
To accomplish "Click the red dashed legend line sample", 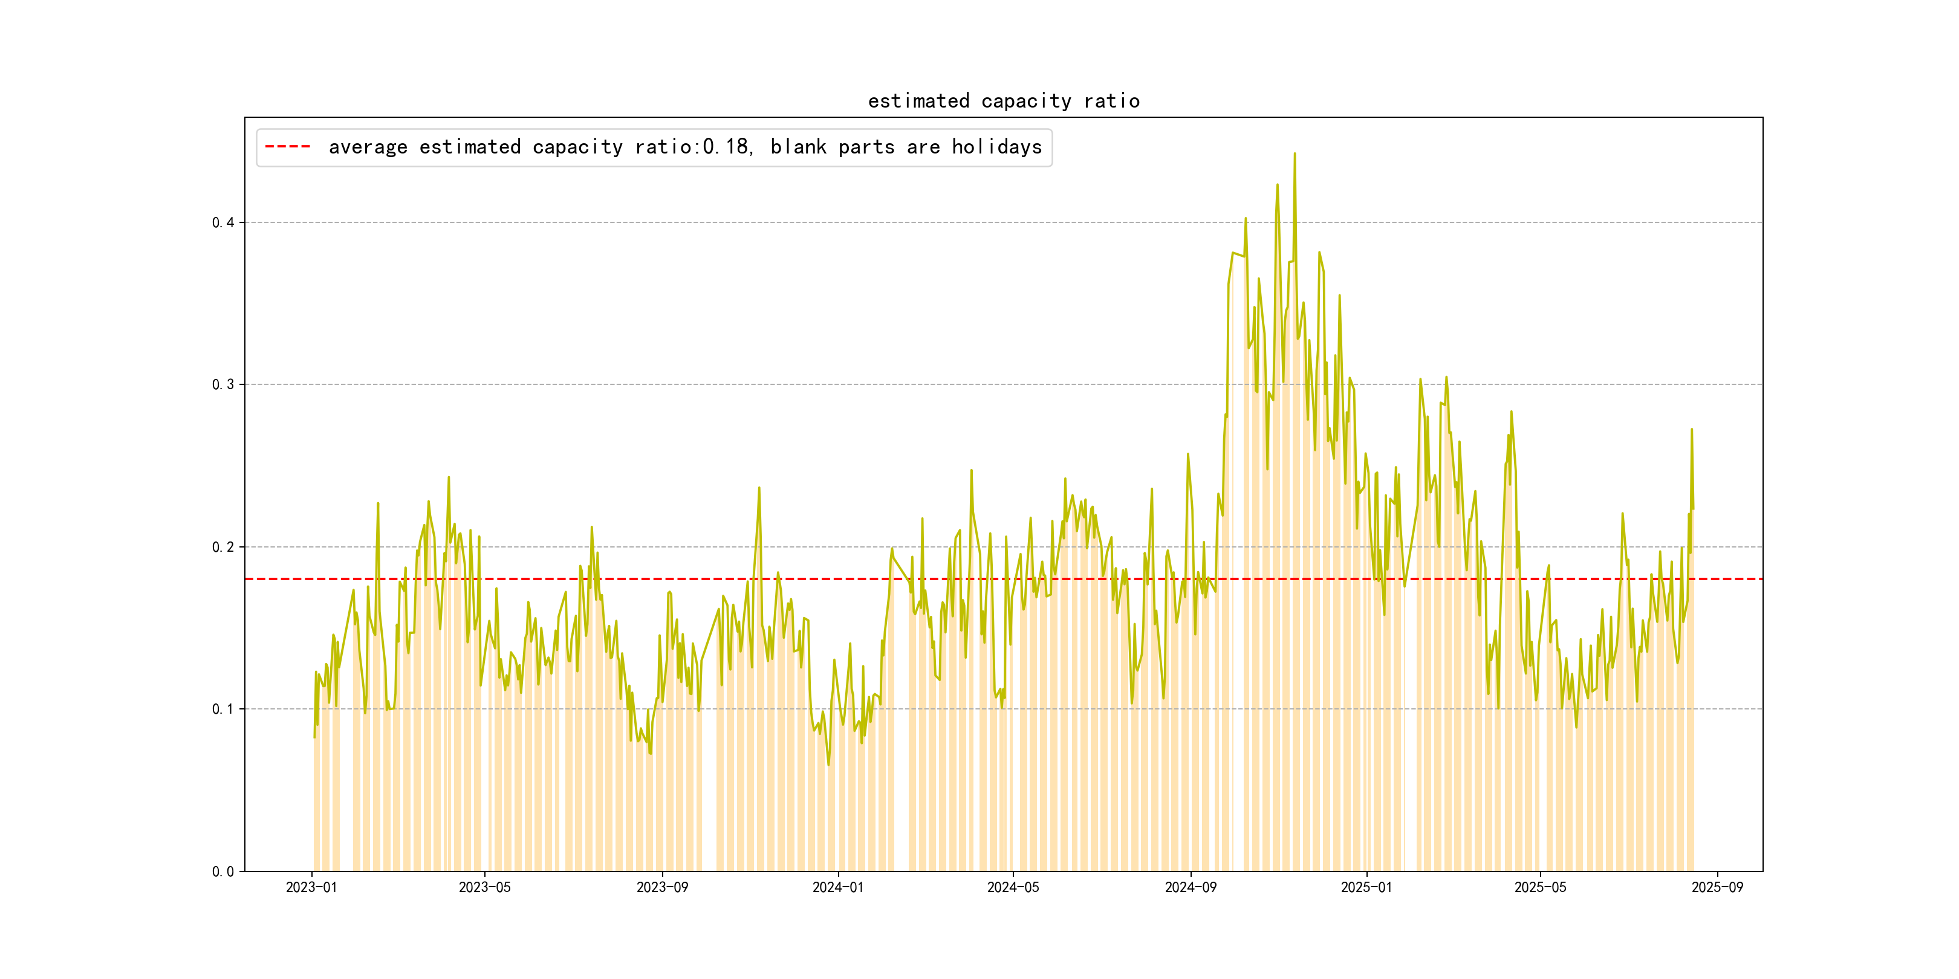I will tap(287, 147).
